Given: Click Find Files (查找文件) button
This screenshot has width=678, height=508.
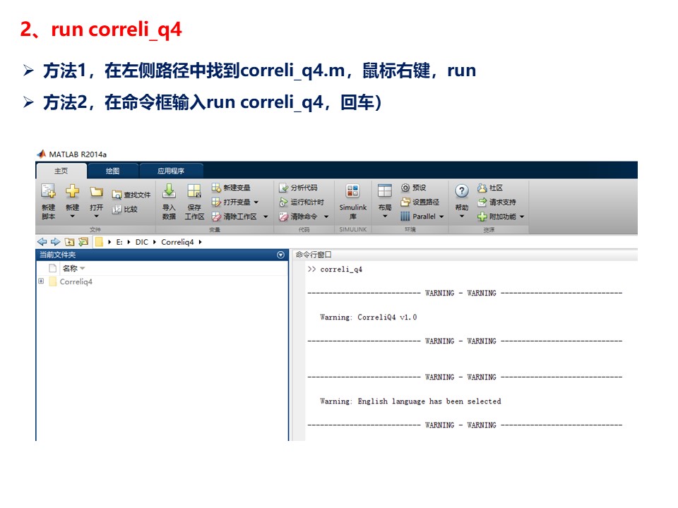Looking at the screenshot, I should (131, 195).
